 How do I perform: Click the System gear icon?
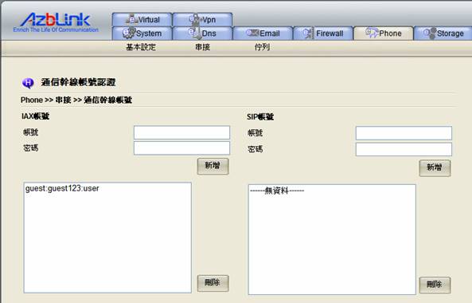(x=129, y=33)
